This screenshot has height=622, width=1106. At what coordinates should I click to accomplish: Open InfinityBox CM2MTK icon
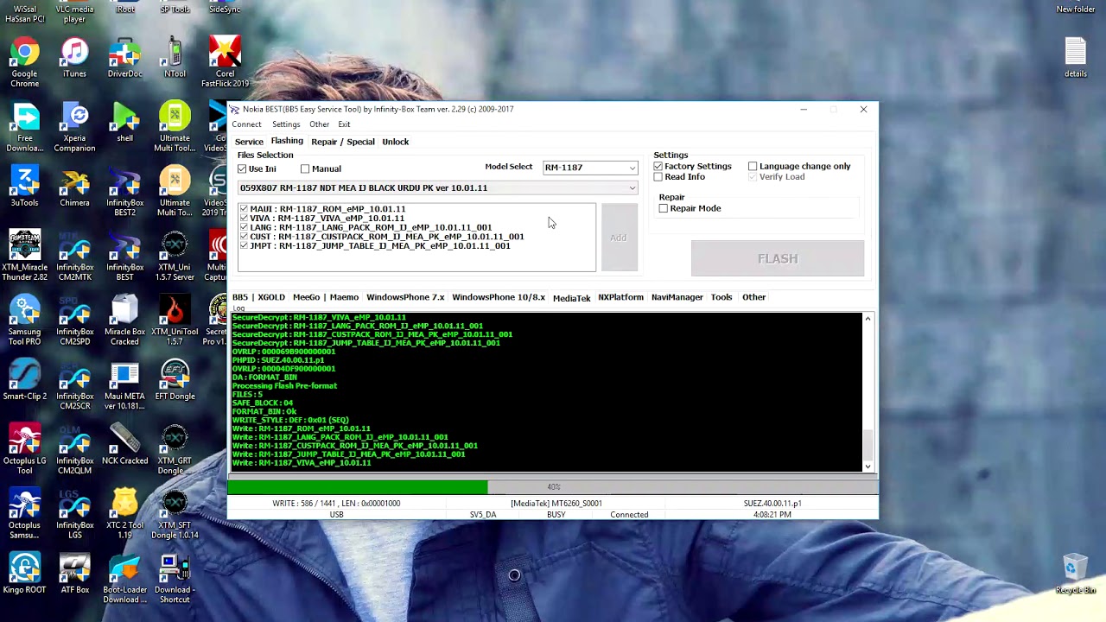click(x=74, y=257)
